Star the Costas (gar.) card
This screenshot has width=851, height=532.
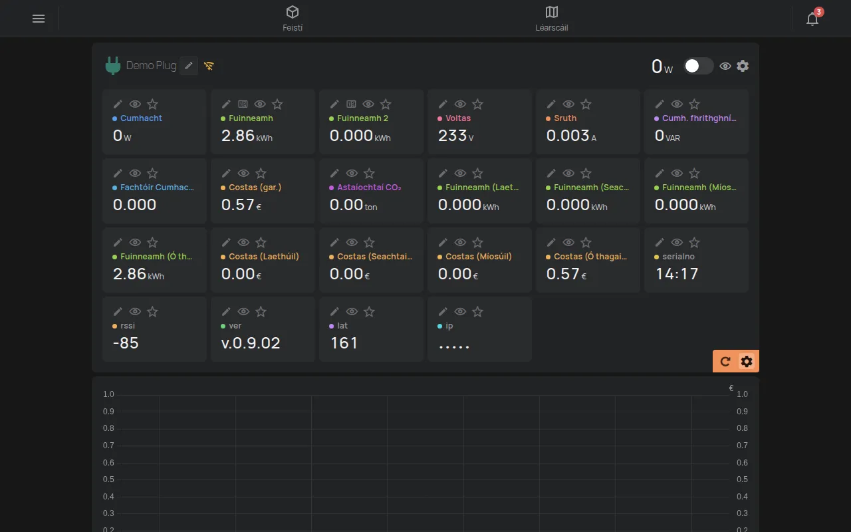tap(261, 173)
